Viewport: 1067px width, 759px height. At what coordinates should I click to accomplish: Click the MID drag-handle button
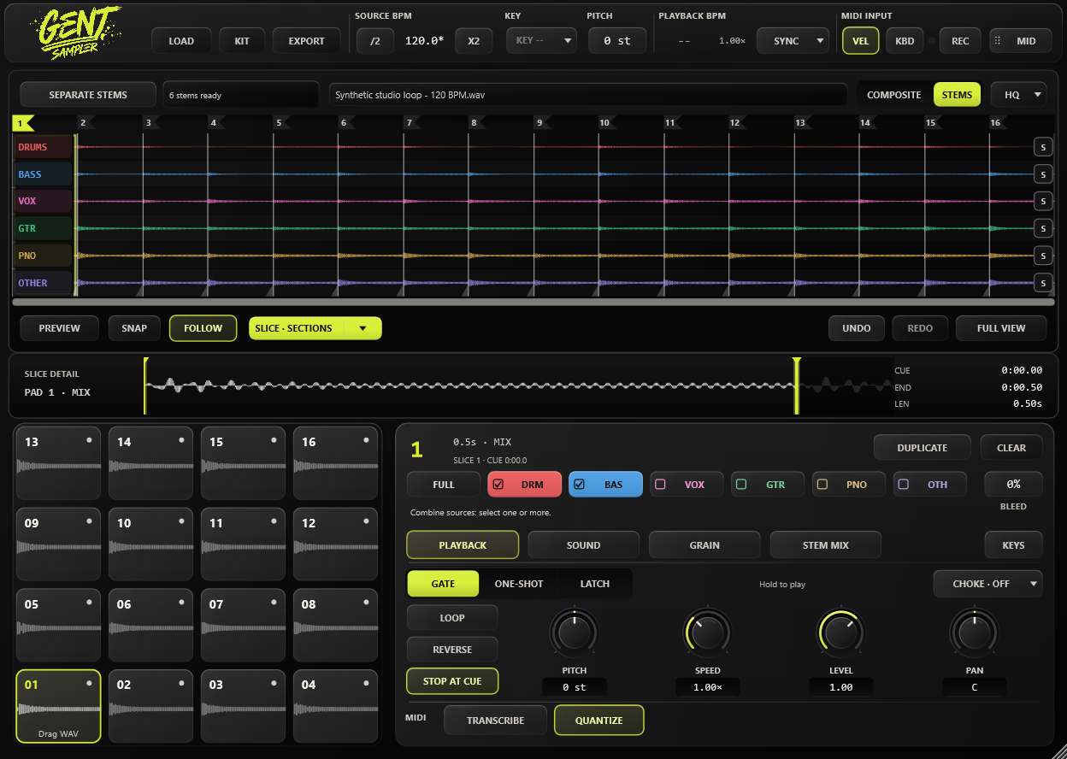tap(1020, 41)
